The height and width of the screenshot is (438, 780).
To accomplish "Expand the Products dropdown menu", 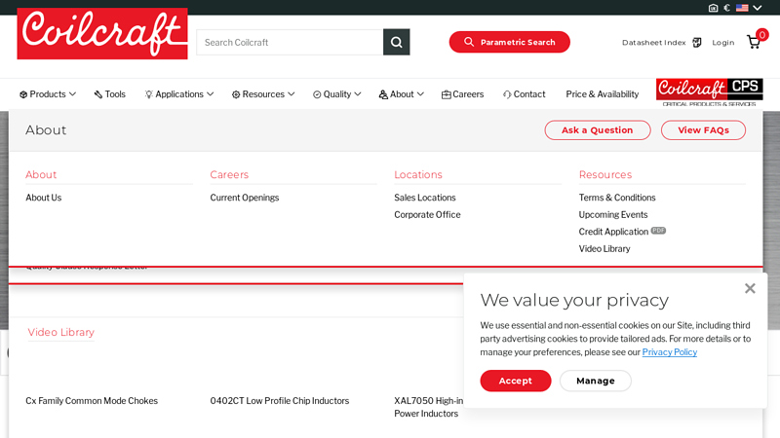I will coord(48,94).
